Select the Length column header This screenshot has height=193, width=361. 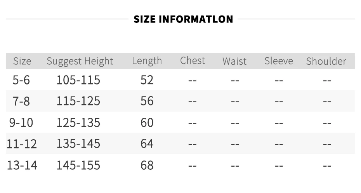click(x=147, y=61)
